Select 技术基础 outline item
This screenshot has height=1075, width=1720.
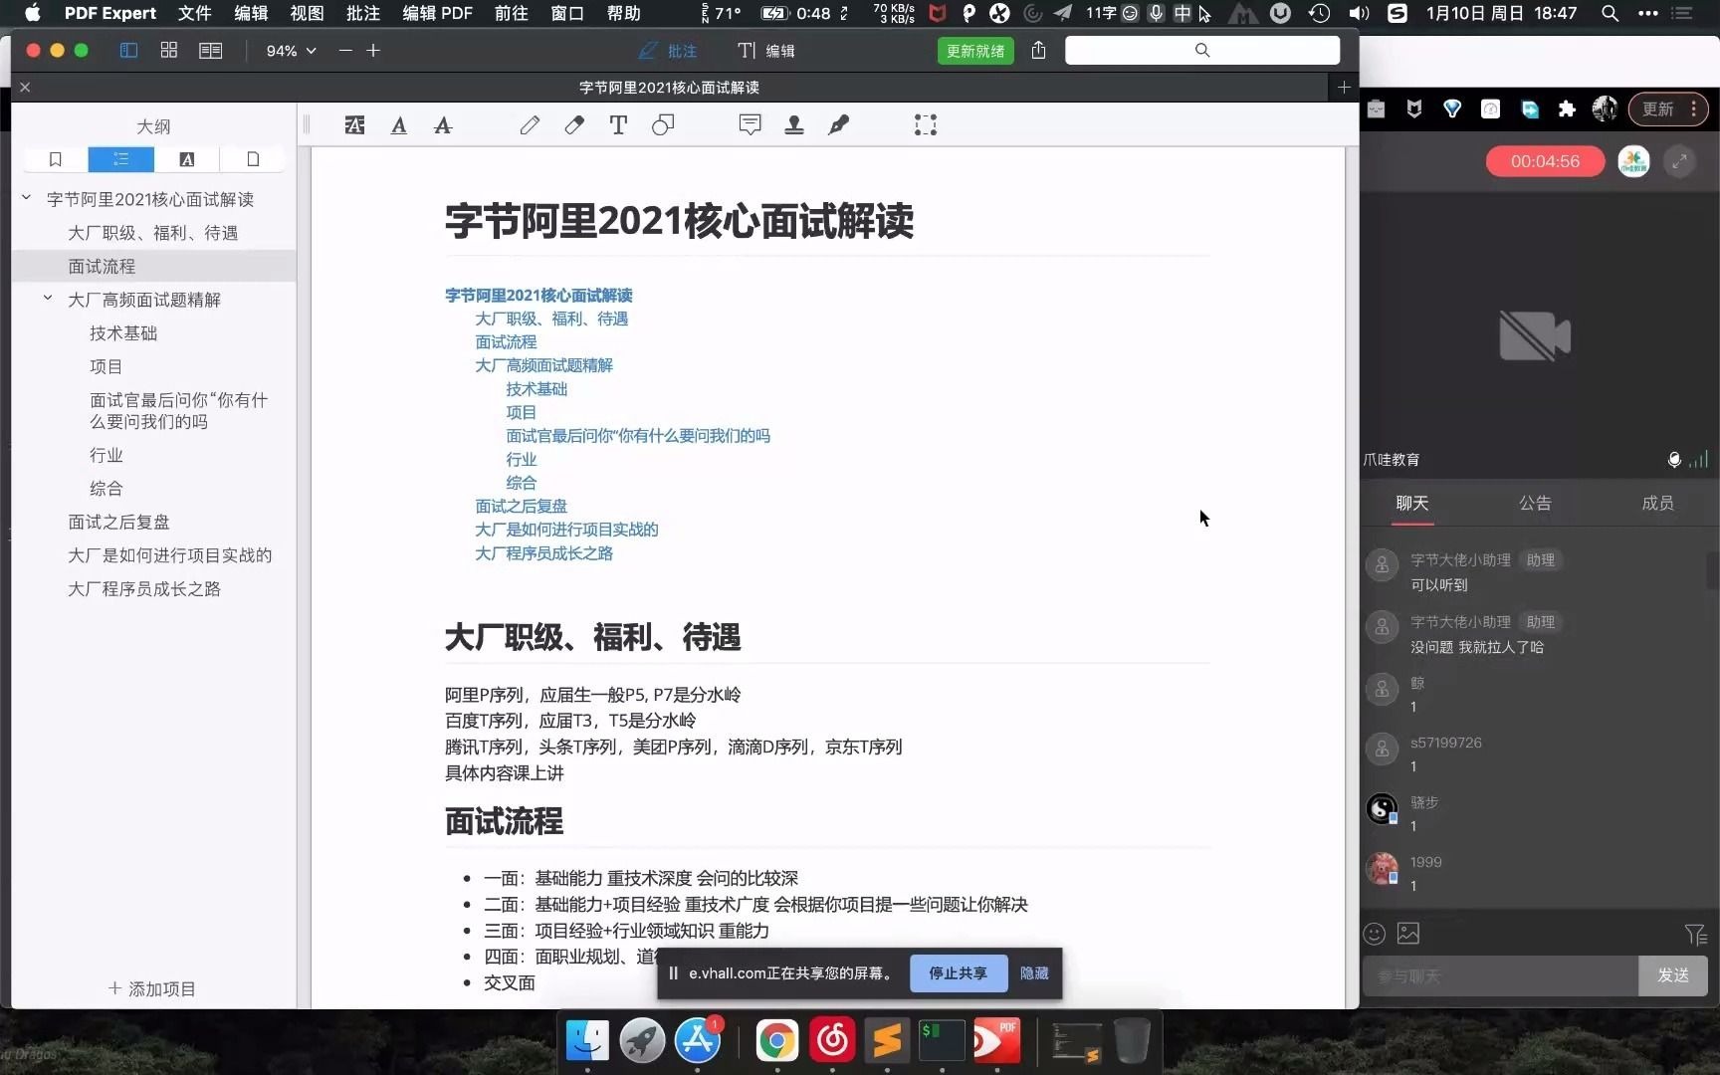pyautogui.click(x=123, y=333)
